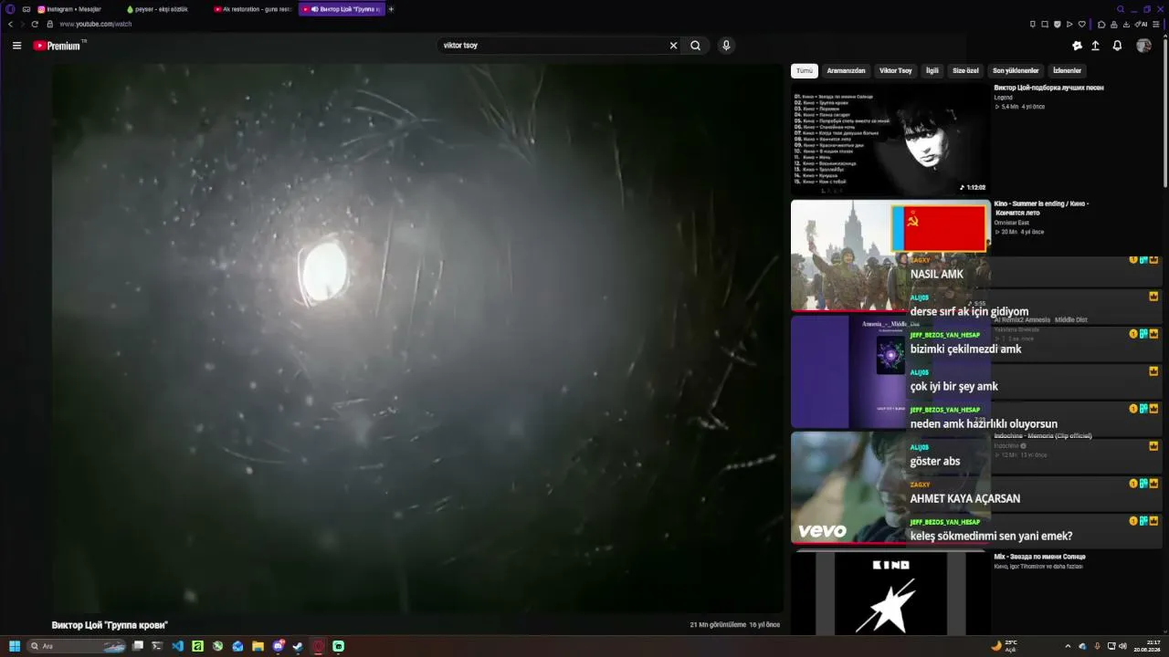
Task: Click the Omnistar East channel name
Action: pos(1011,223)
